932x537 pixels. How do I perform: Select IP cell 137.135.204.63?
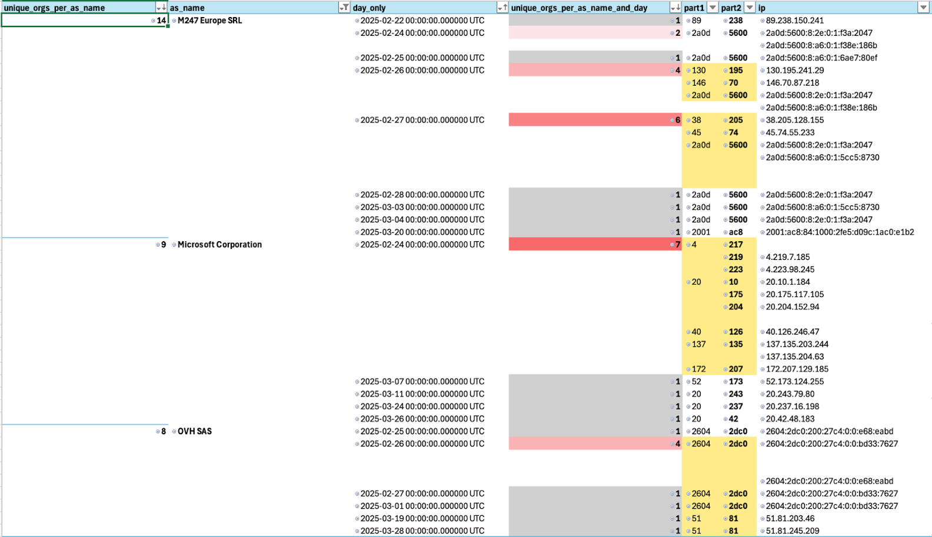pos(844,357)
